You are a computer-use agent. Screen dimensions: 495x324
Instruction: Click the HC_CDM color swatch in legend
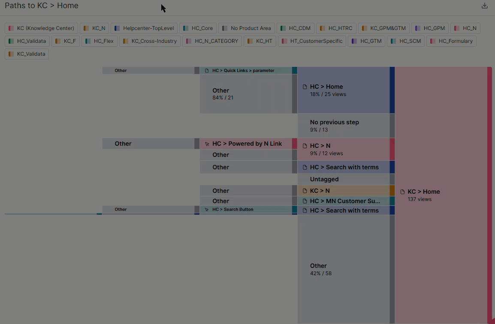click(283, 28)
